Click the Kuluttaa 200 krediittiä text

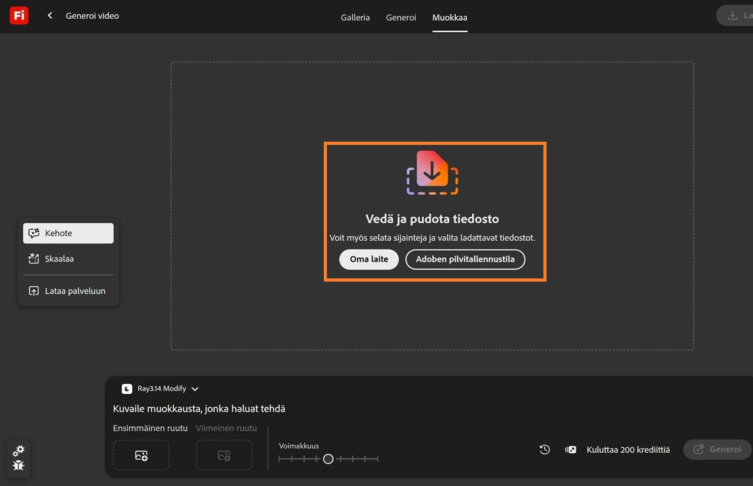[628, 450]
